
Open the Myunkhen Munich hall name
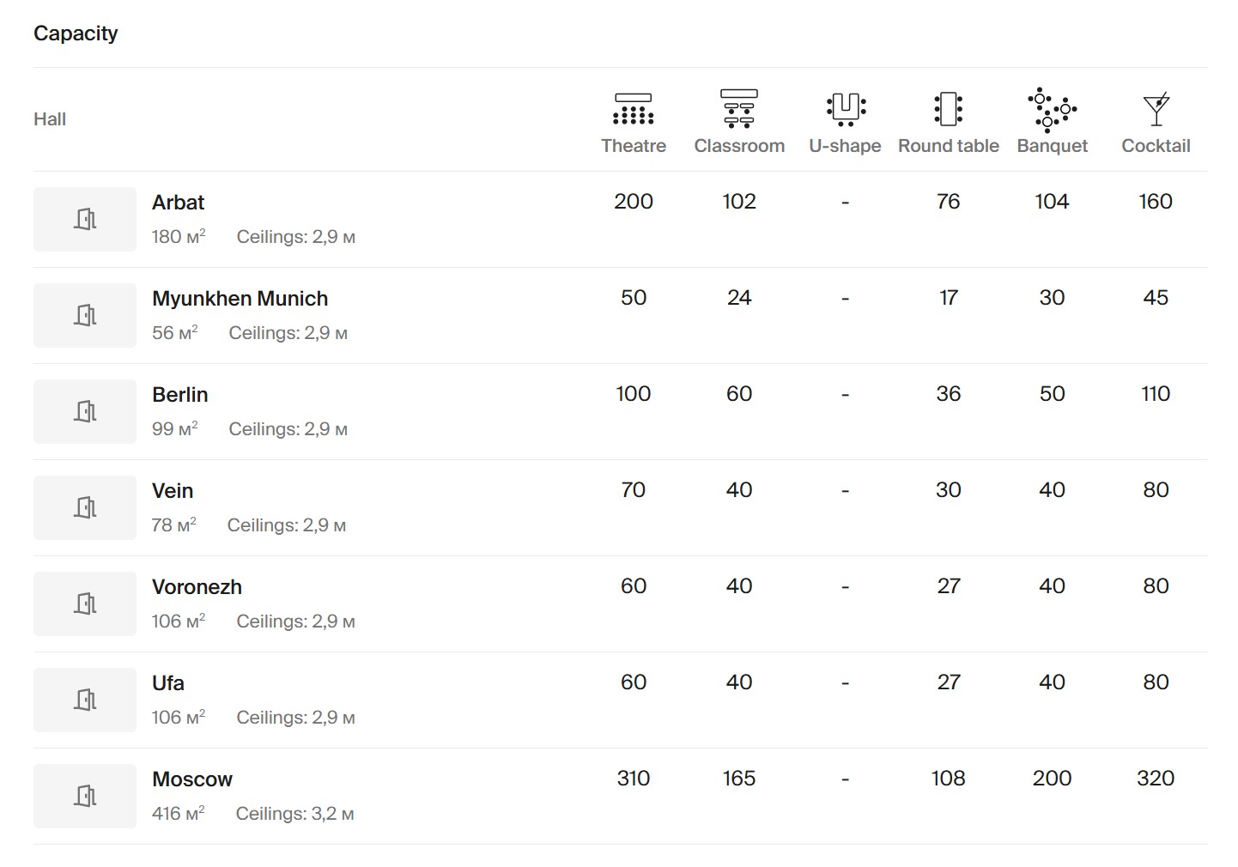[x=240, y=299]
